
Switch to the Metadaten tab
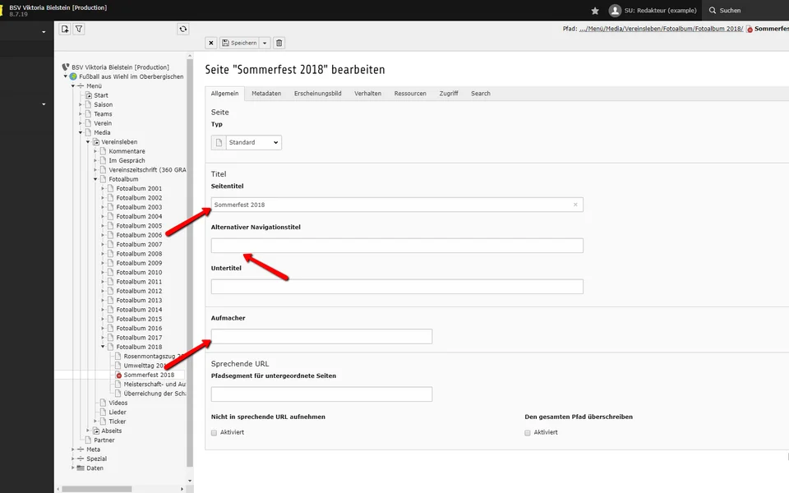coord(266,94)
